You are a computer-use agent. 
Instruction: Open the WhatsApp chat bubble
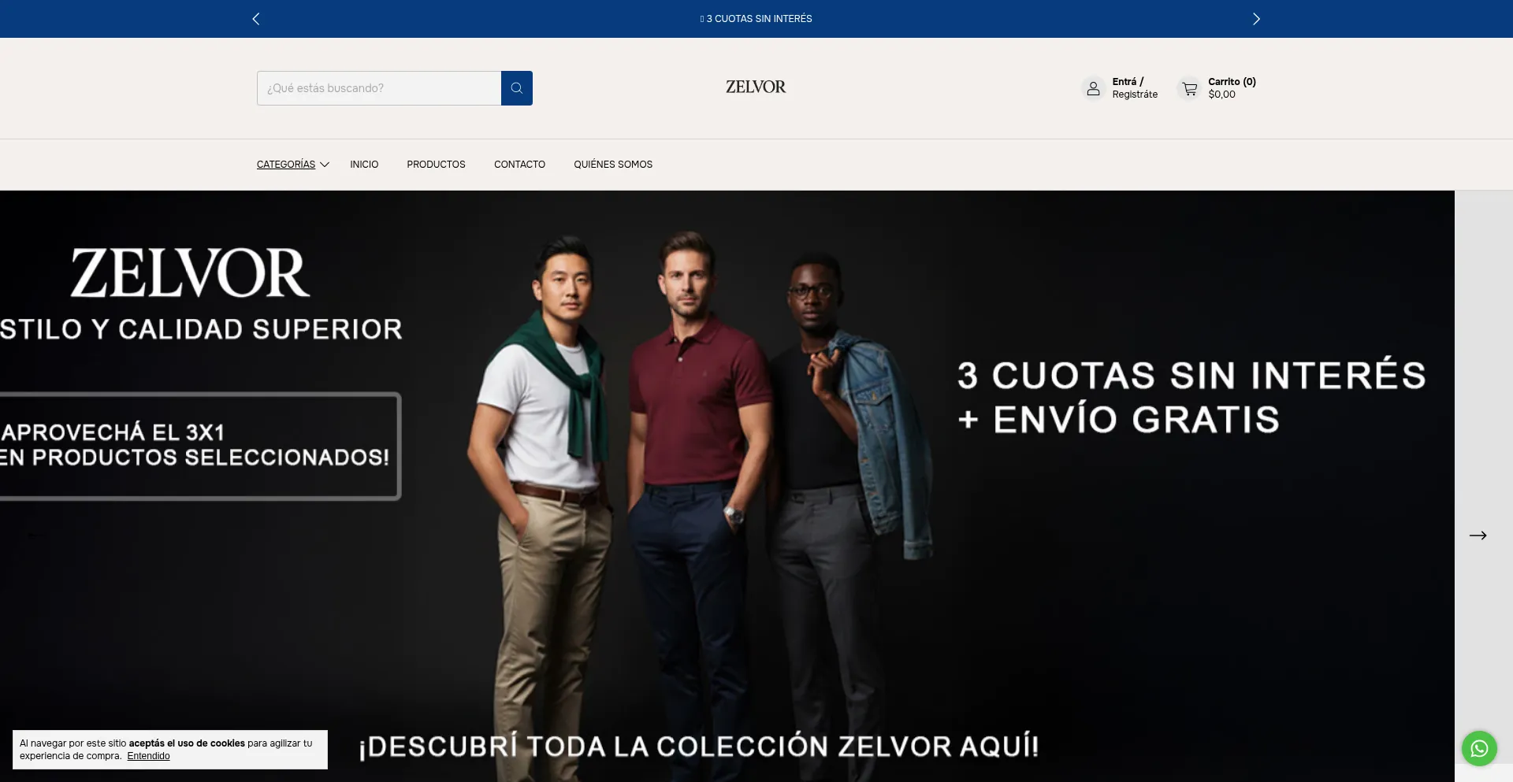[1479, 748]
